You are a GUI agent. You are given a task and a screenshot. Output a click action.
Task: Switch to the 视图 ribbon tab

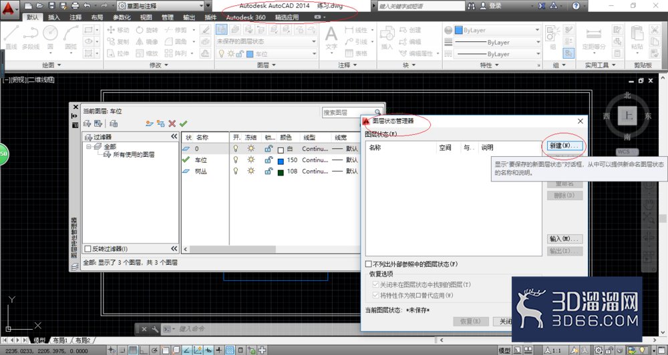(146, 17)
